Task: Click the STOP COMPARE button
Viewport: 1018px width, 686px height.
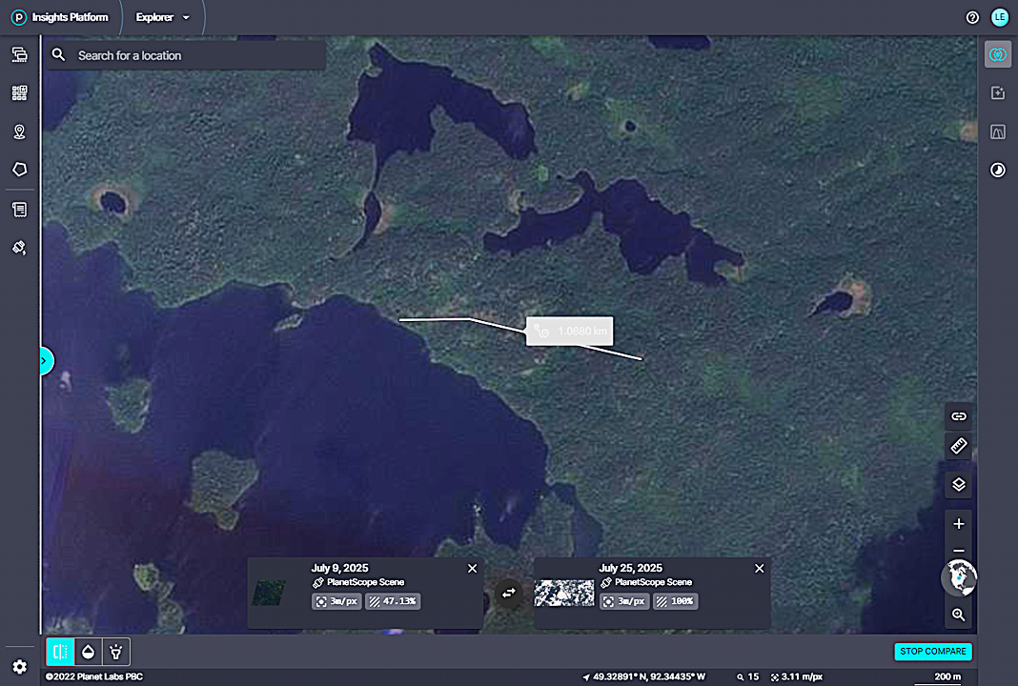Action: pyautogui.click(x=932, y=652)
